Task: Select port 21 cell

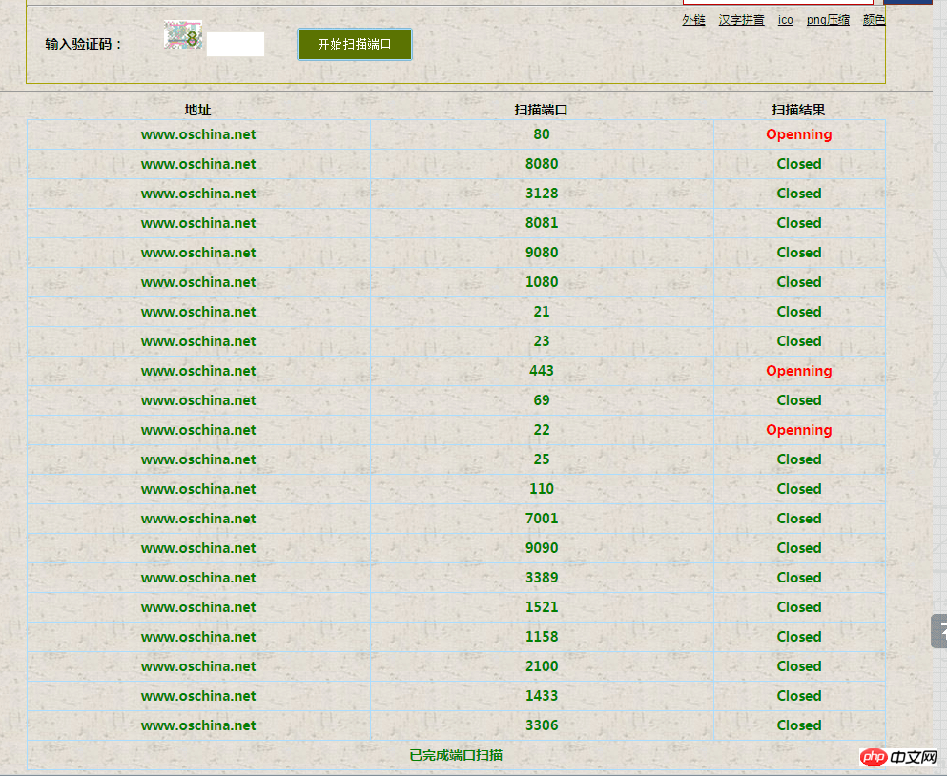Action: coord(542,312)
